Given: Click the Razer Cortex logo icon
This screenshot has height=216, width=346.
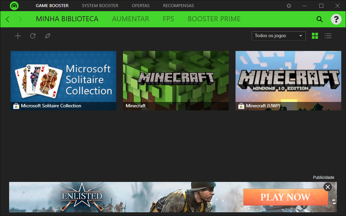Looking at the screenshot, I should (14, 6).
